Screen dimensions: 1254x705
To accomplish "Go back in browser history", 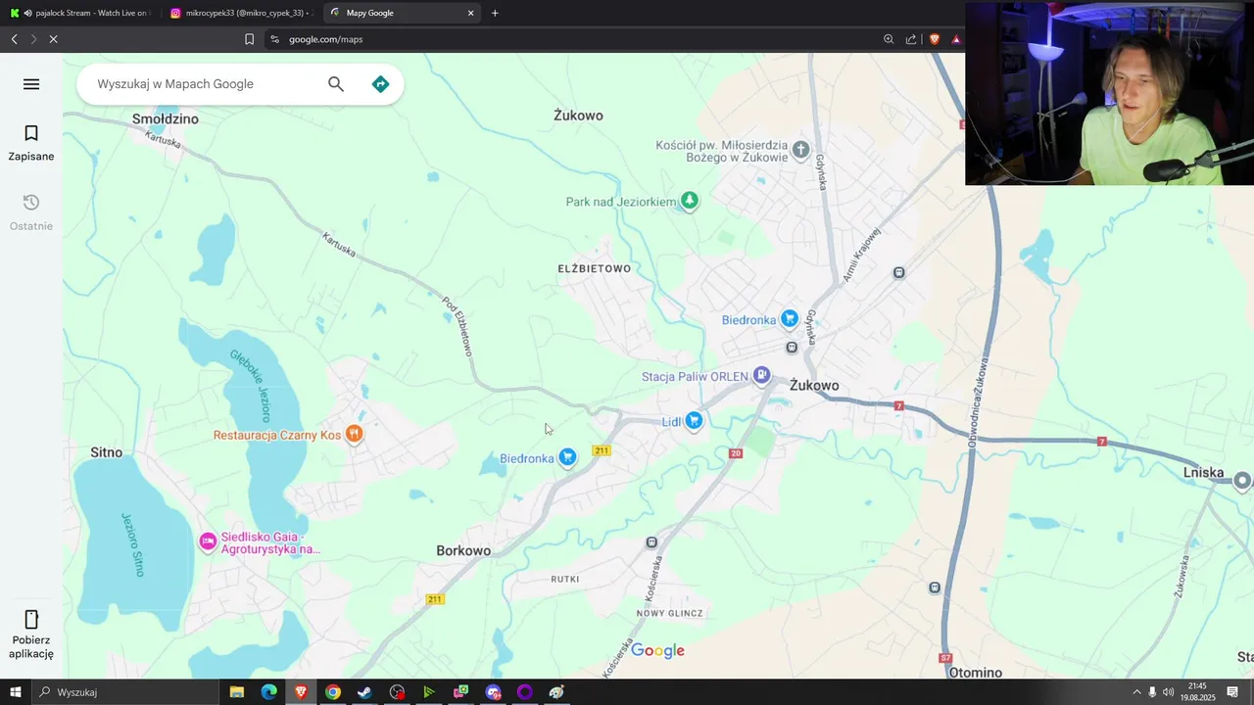I will (14, 39).
